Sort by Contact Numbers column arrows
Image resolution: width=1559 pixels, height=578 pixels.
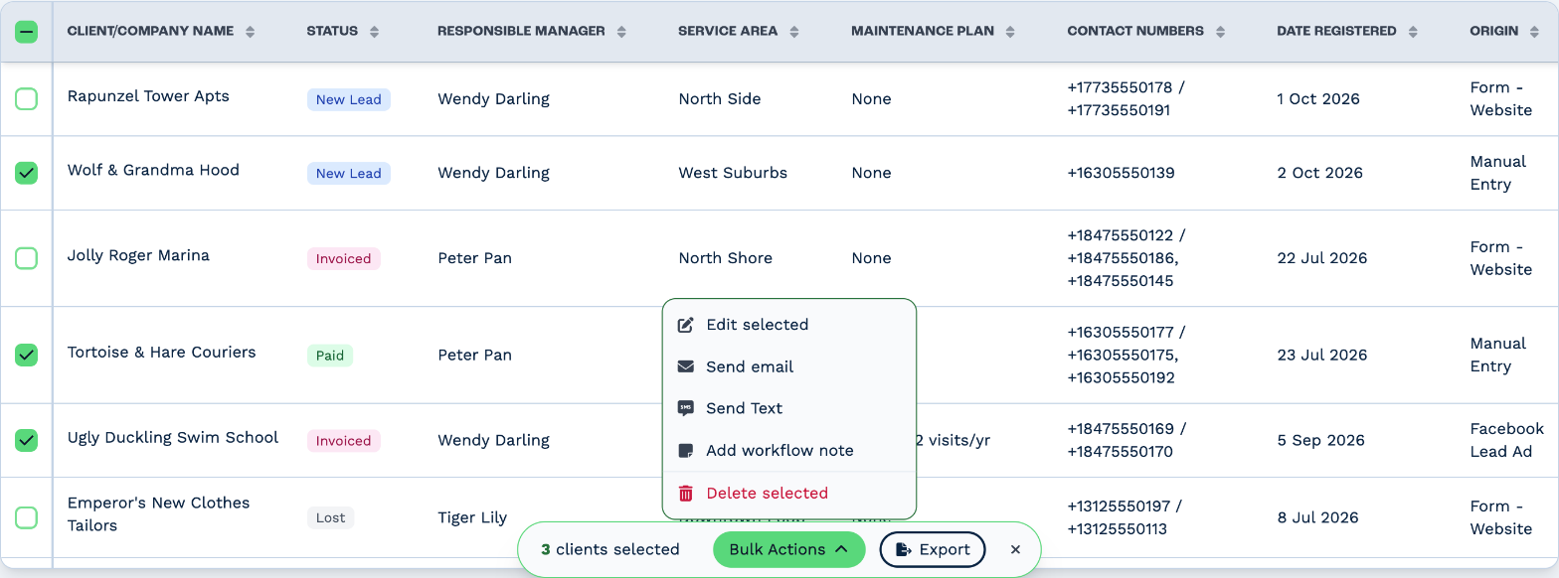coord(1220,32)
